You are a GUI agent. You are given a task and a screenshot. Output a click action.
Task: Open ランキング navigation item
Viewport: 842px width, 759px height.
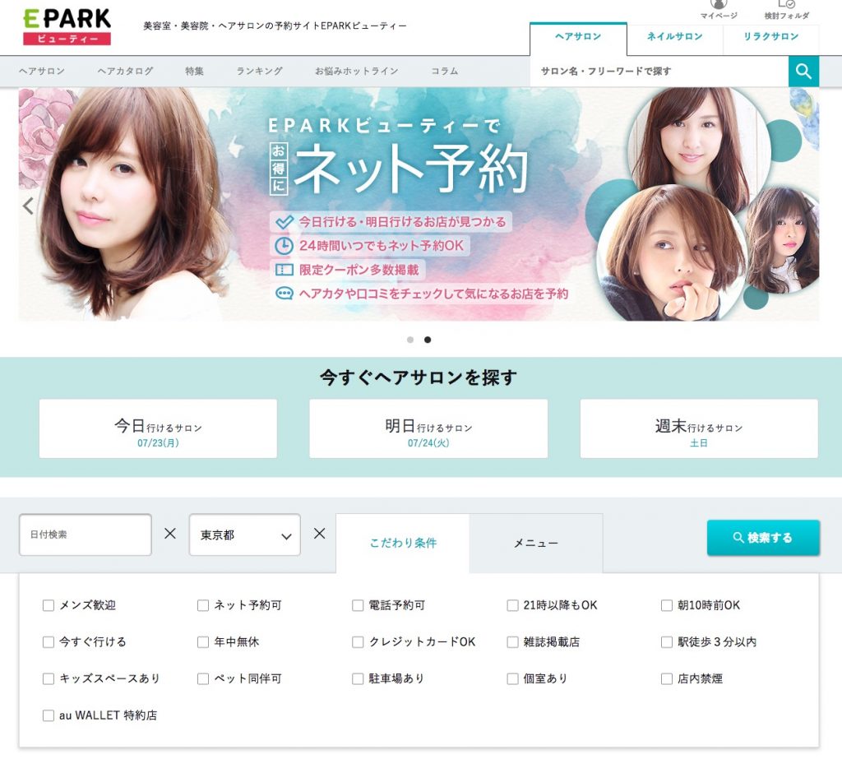(x=259, y=71)
